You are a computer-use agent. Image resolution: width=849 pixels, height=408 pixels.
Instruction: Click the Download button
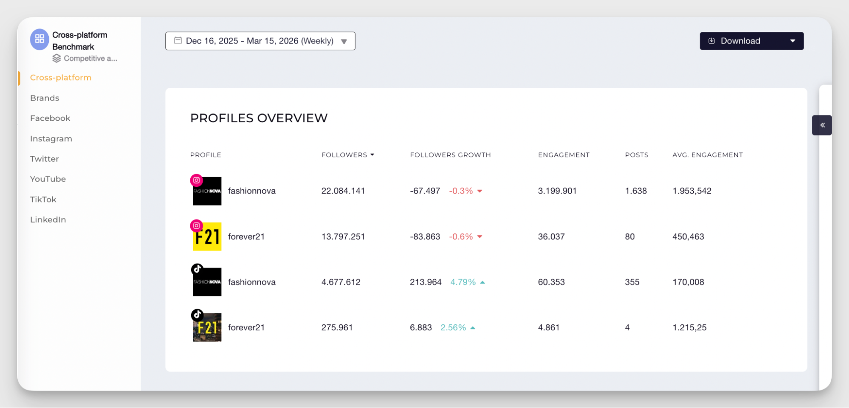coord(741,41)
